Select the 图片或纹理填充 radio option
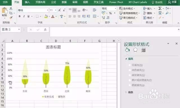 (130, 80)
